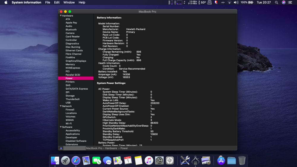Open the Help menu
This screenshot has height=167, width=297.
(x=82, y=2)
